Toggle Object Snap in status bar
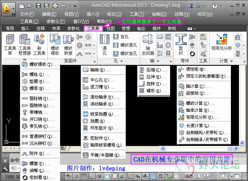This screenshot has height=181, width=248. [x=107, y=176]
